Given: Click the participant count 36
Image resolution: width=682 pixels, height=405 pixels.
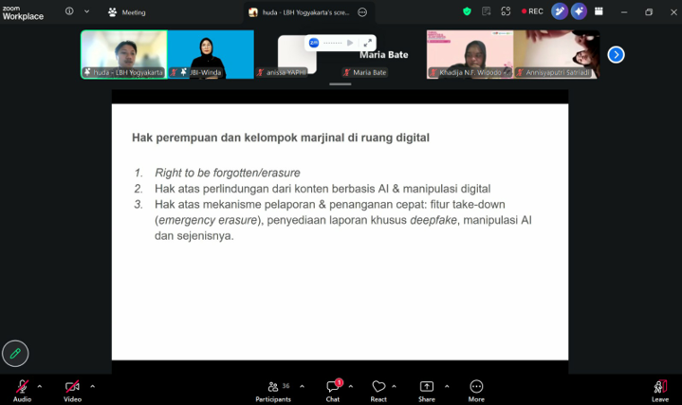Looking at the screenshot, I should tap(286, 386).
